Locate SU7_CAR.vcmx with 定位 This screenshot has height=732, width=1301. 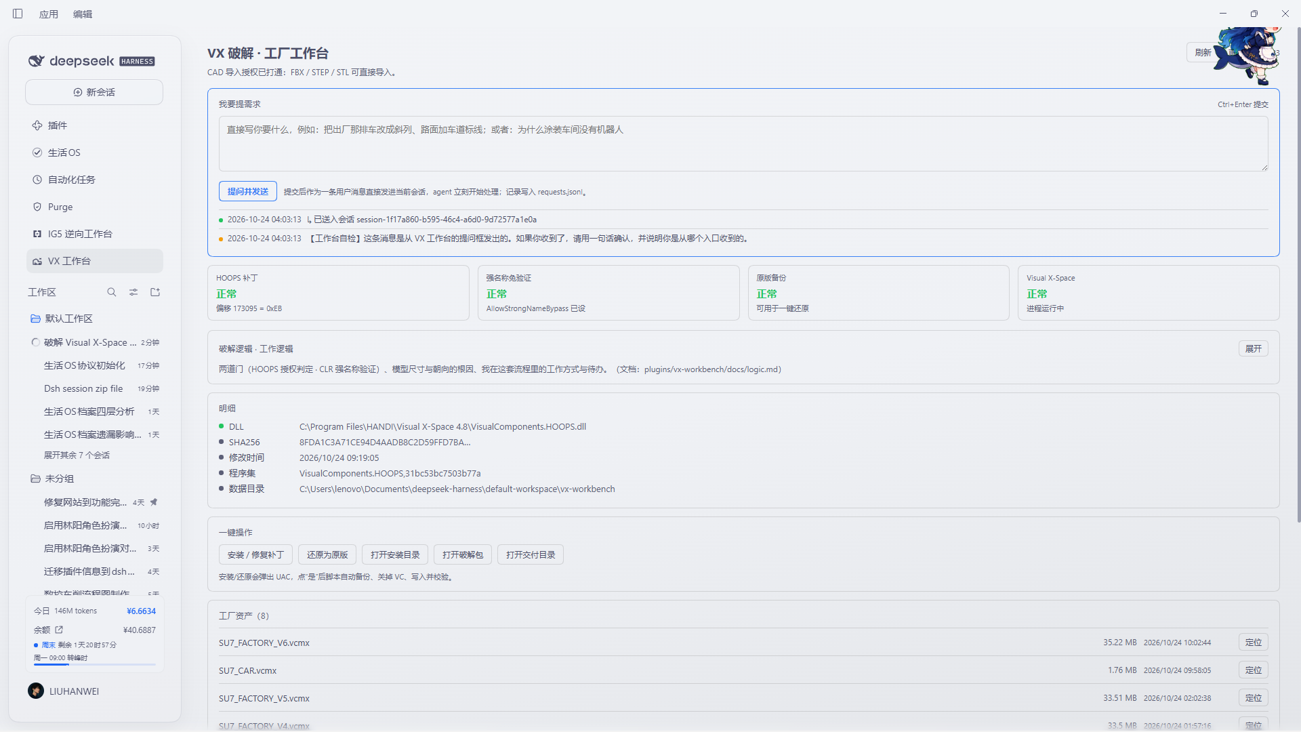1254,670
